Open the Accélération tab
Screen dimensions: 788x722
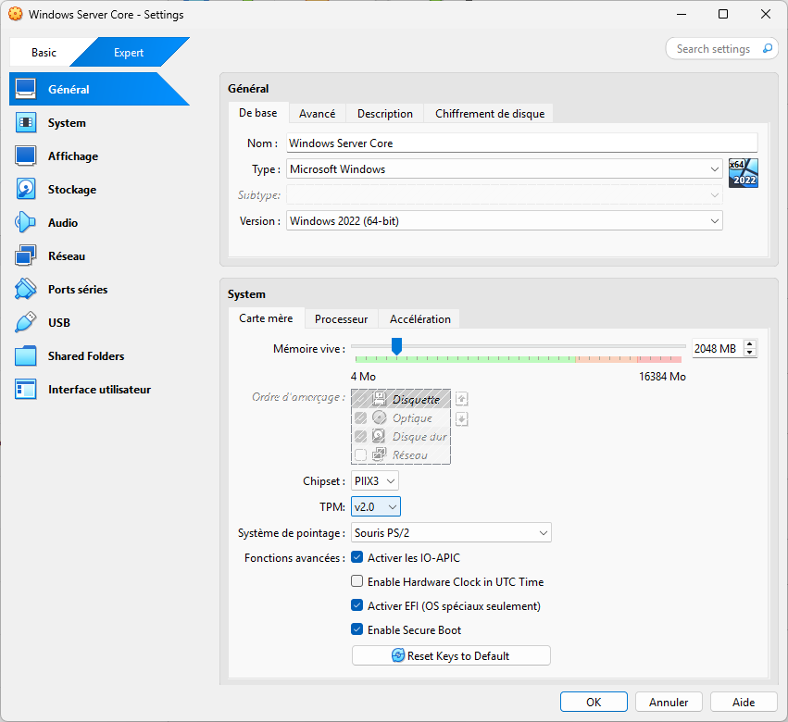[420, 319]
